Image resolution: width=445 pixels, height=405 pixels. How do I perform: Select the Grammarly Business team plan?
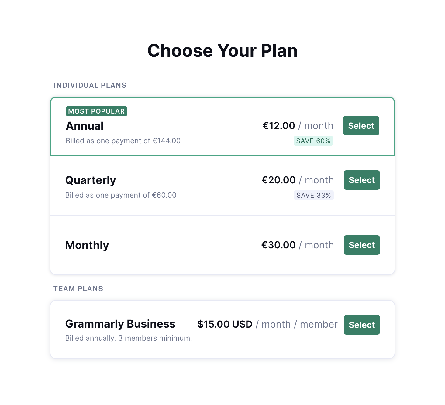point(362,325)
